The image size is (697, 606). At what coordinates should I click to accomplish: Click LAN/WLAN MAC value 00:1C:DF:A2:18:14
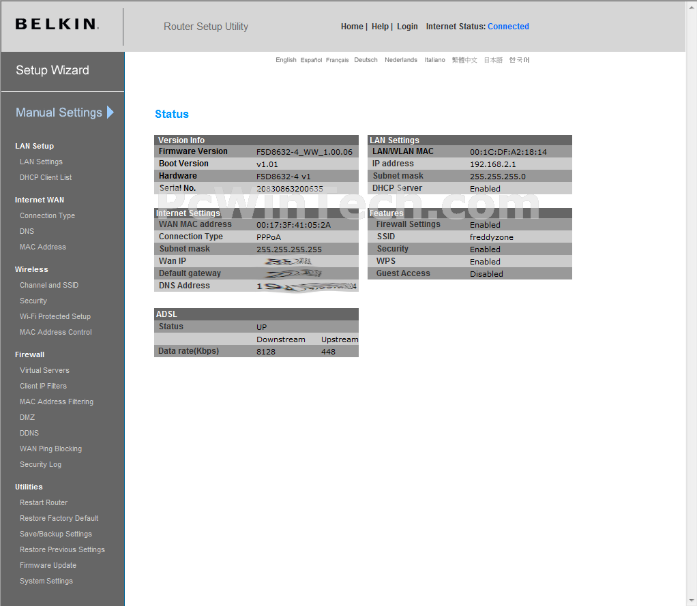point(508,152)
